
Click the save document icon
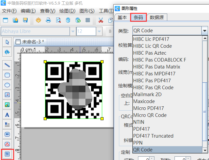pos(25,20)
